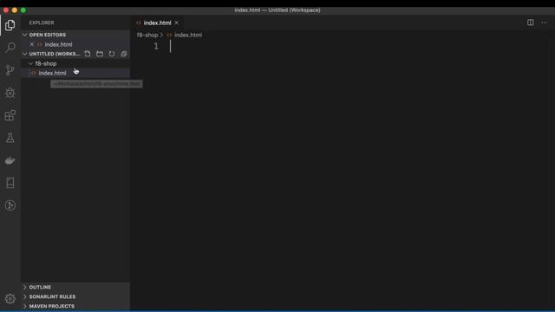555x312 pixels.
Task: Create a new folder in workspace
Action: tap(100, 54)
